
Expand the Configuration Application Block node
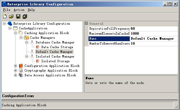15,66
